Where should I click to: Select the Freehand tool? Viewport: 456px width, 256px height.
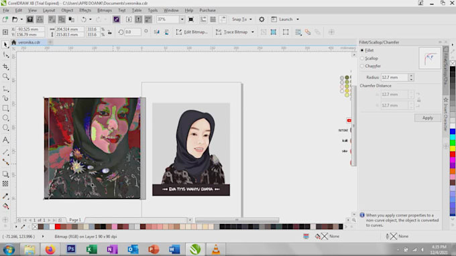pyautogui.click(x=5, y=88)
